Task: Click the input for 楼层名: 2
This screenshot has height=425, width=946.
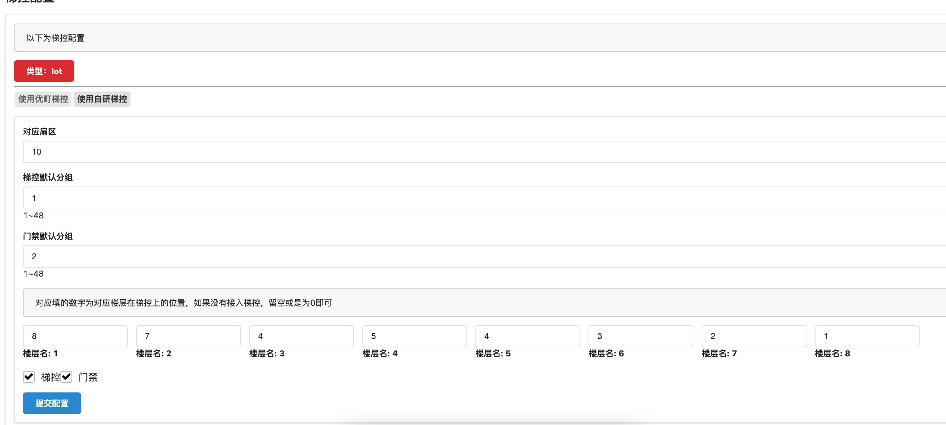Action: [188, 336]
